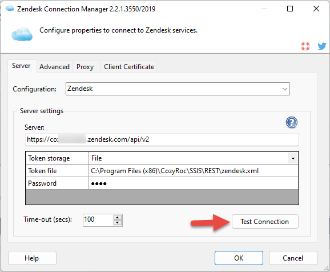330x272 pixels.
Task: Click the Test Connection button
Action: 265,222
